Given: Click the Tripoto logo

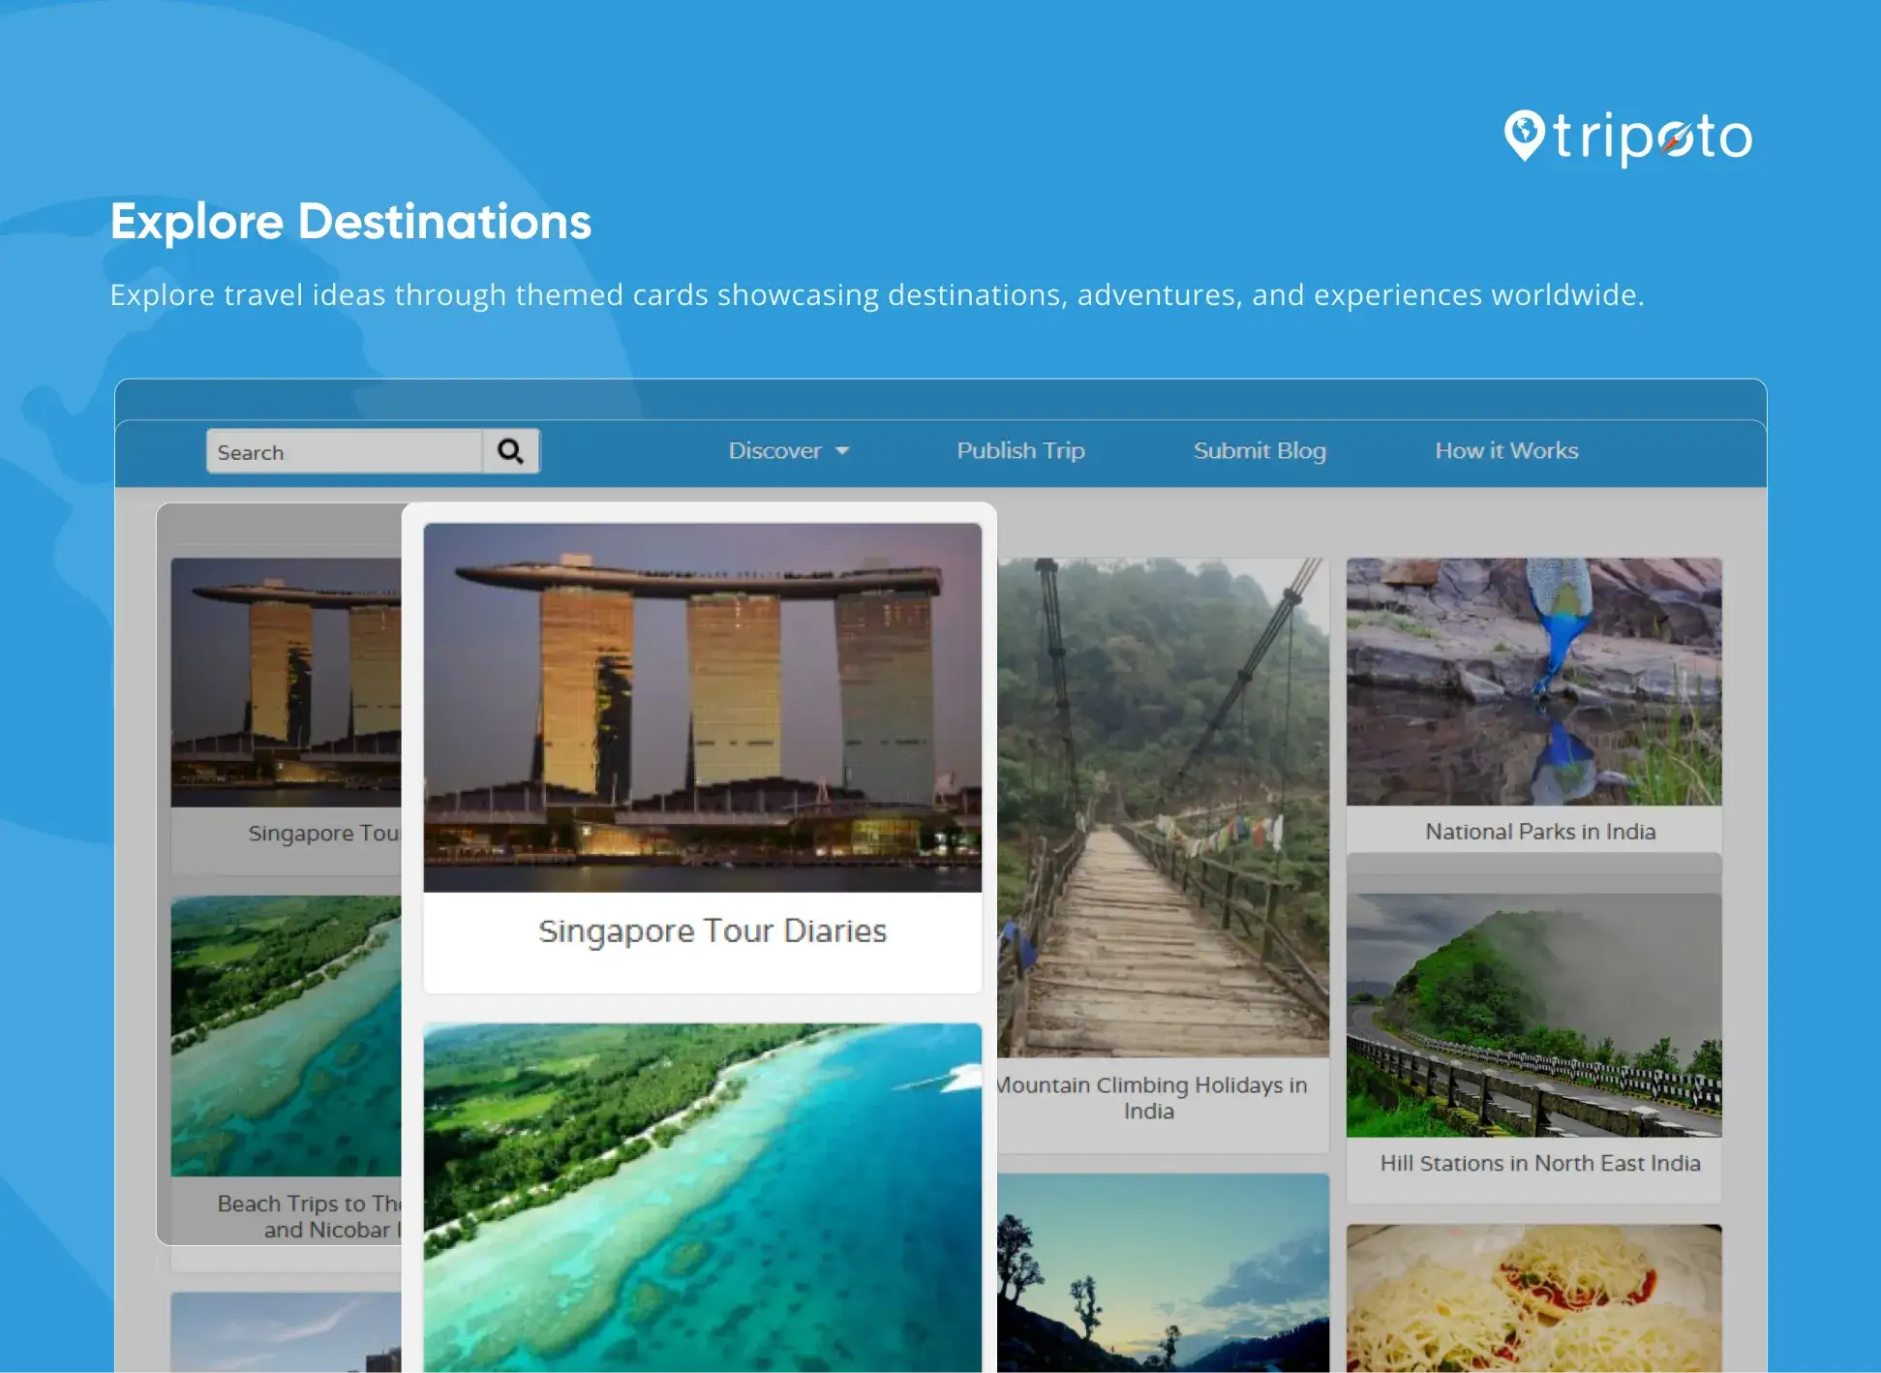Looking at the screenshot, I should click(1627, 137).
